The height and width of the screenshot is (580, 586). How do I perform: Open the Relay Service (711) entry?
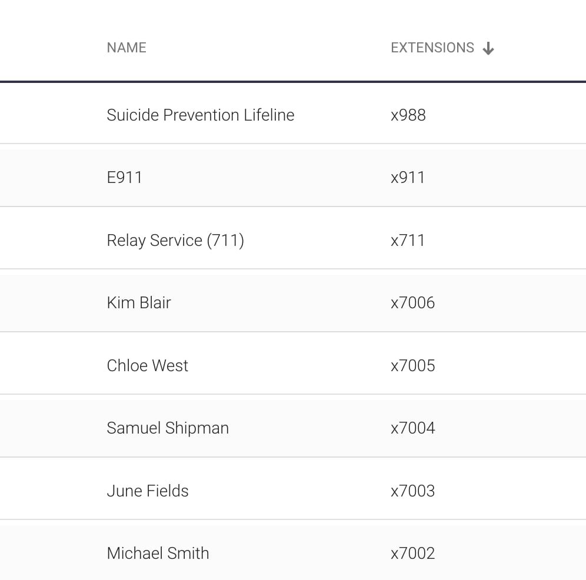(x=175, y=241)
